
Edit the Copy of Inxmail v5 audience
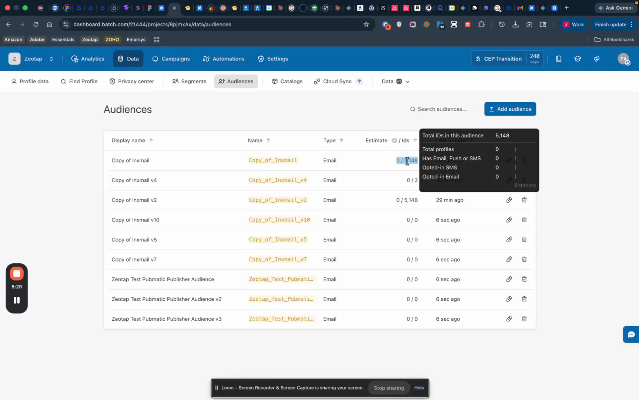pos(509,240)
